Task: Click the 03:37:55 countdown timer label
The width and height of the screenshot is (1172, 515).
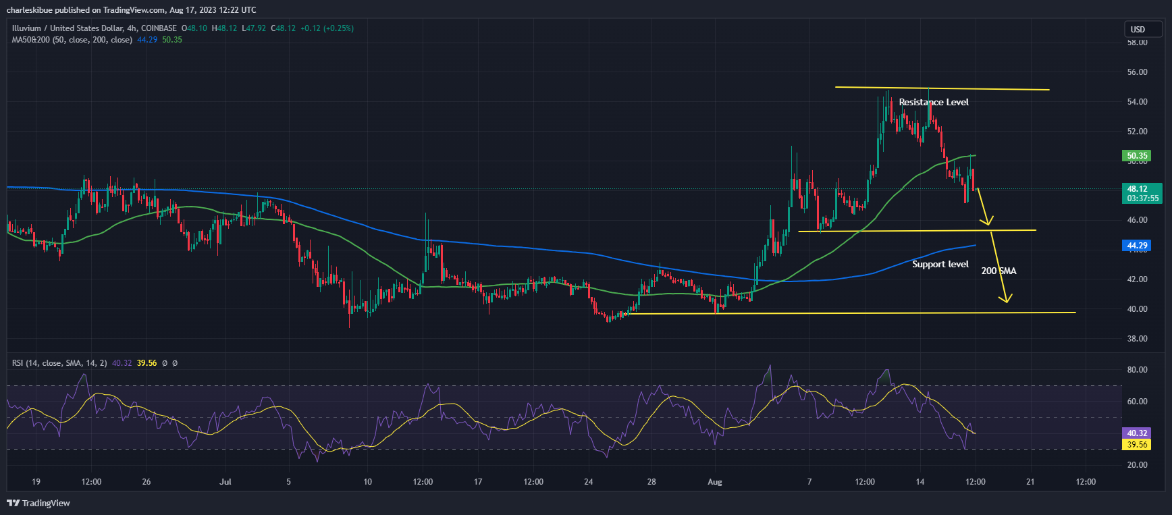Action: click(x=1142, y=198)
